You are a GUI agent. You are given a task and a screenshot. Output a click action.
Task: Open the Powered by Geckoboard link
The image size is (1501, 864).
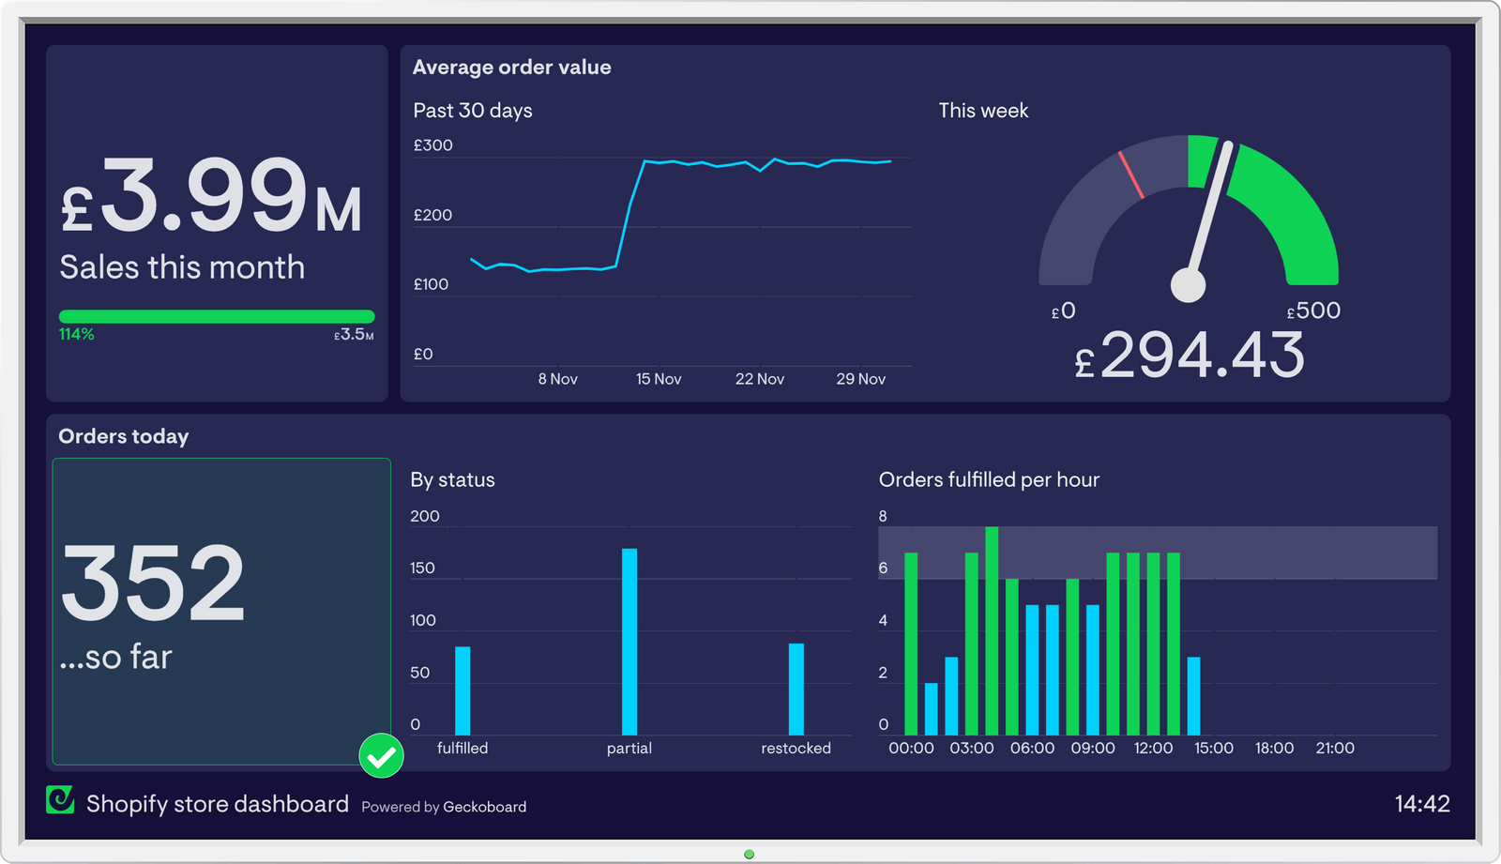click(444, 807)
